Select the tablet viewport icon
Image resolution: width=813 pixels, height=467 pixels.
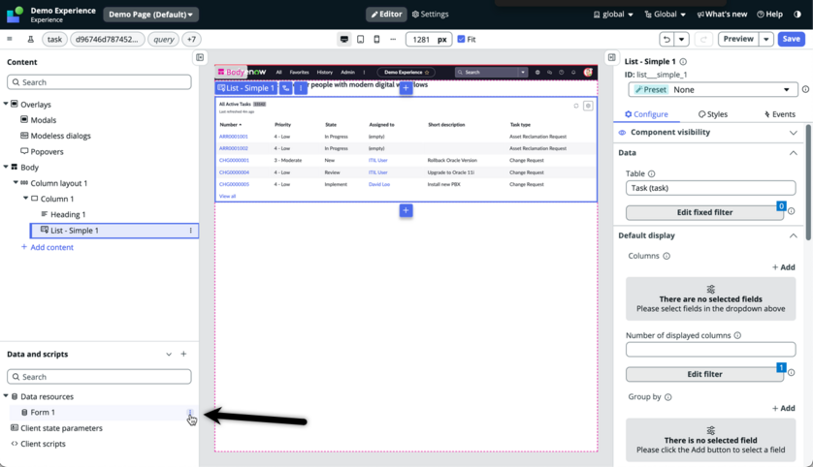click(x=360, y=40)
